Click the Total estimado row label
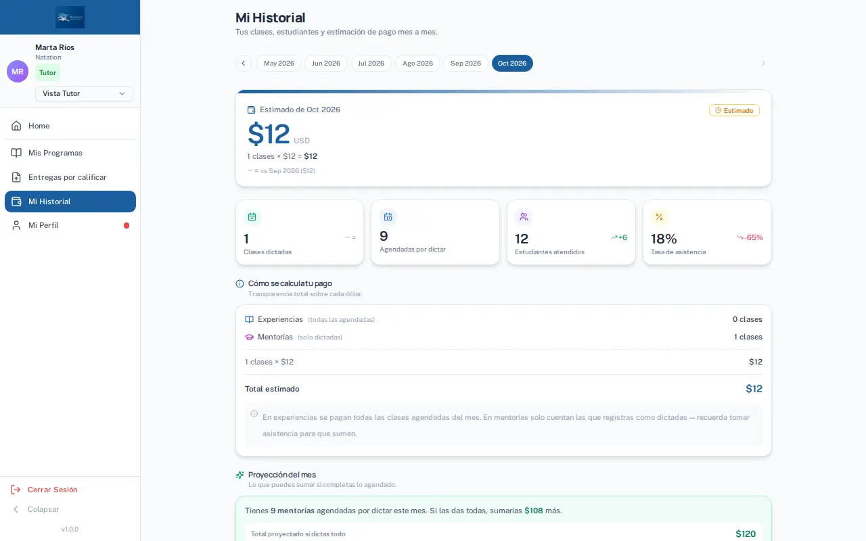The width and height of the screenshot is (866, 541). tap(272, 389)
